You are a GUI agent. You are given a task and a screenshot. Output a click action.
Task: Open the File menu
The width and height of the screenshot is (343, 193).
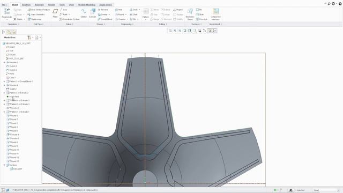4,5
